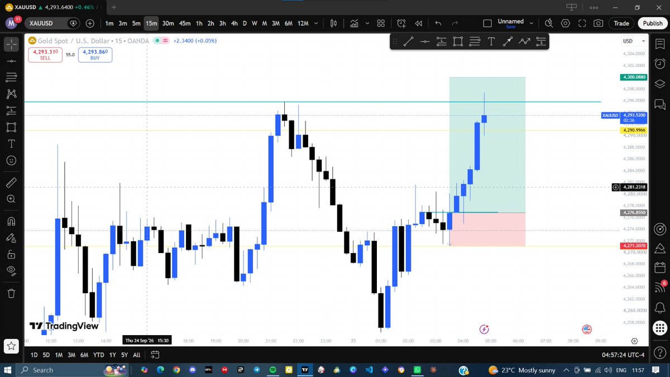The image size is (670, 377).
Task: Pick trend line in floating favorites toolbar
Action: point(408,41)
